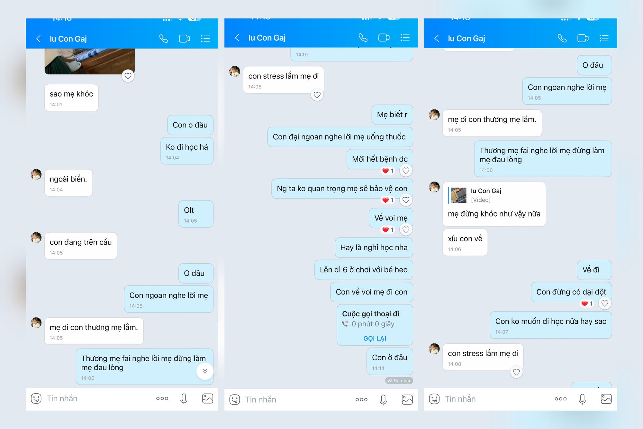Open 'Iu Con Gaj' contact name in middle header
The width and height of the screenshot is (643, 429).
pyautogui.click(x=267, y=38)
